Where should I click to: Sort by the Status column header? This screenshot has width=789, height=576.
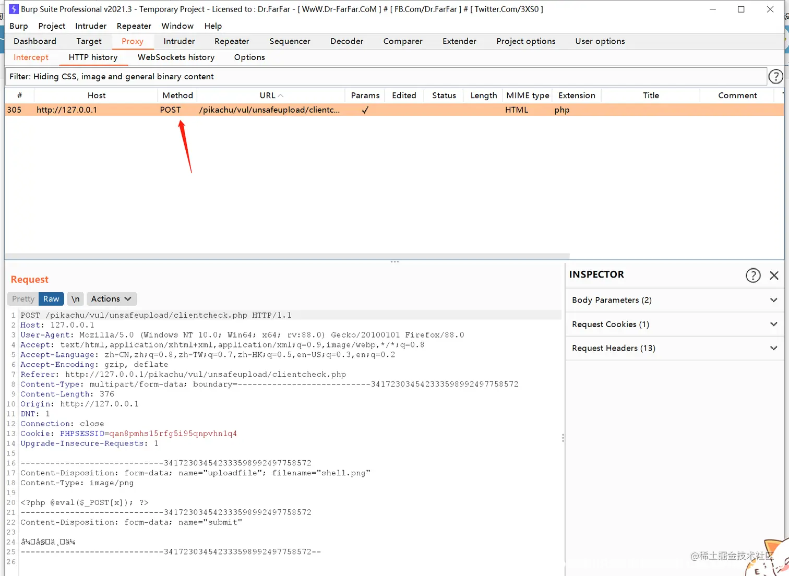(444, 95)
